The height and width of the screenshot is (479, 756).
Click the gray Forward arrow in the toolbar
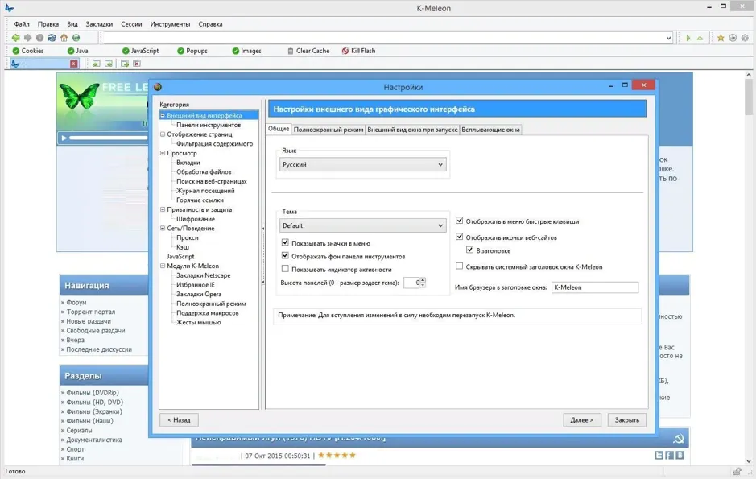pyautogui.click(x=28, y=38)
